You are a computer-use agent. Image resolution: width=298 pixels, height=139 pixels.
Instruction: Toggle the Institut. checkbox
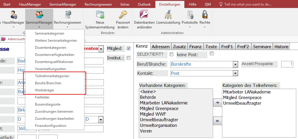128,58
